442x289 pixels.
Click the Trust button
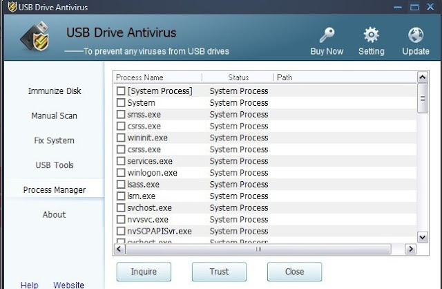(219, 272)
